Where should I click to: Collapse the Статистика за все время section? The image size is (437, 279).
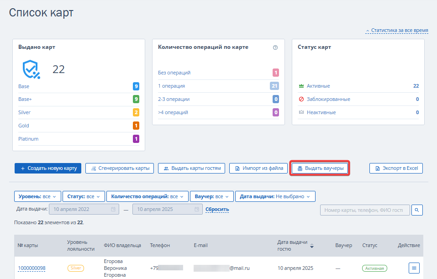click(x=397, y=31)
